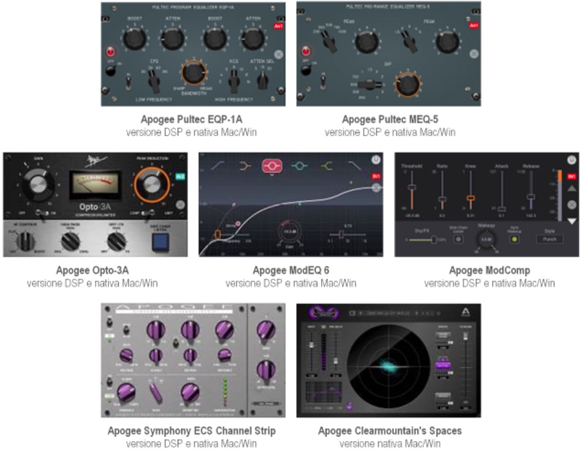The width and height of the screenshot is (582, 460).
Task: Click the red Ao1 badge on Pultec EQP-1A
Action: 278,26
